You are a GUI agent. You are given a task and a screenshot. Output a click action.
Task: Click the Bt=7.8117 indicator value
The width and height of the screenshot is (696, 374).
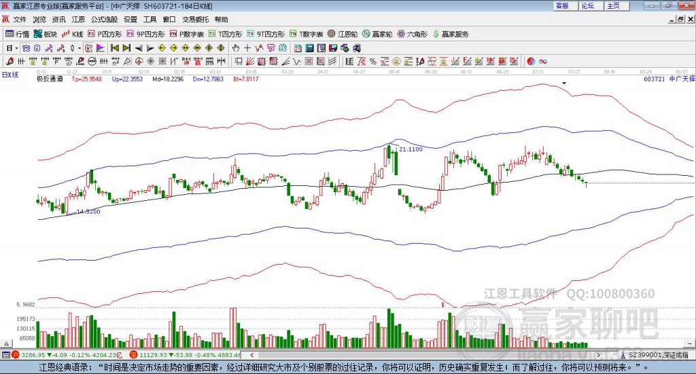tap(245, 79)
